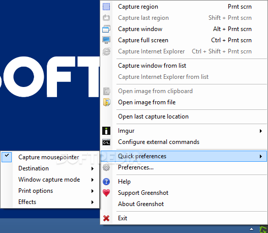Click greyed 'Capture last region' text

click(143, 18)
